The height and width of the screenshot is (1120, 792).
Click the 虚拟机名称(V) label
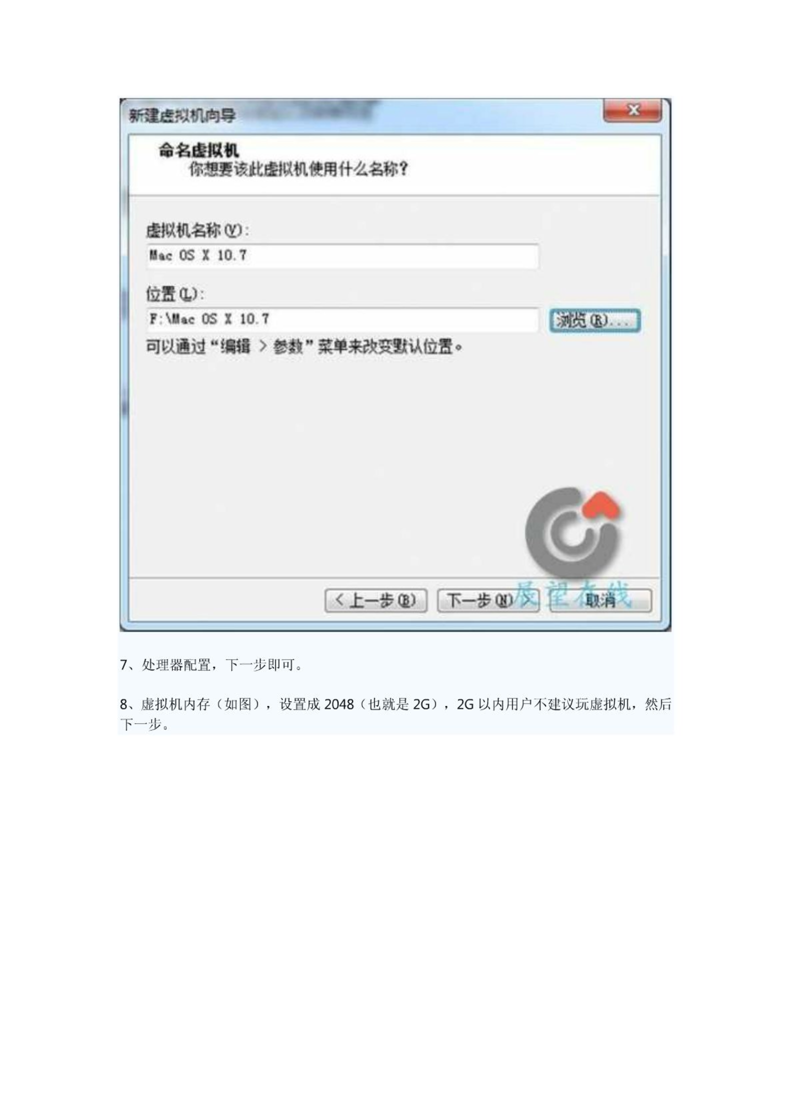[x=197, y=230]
